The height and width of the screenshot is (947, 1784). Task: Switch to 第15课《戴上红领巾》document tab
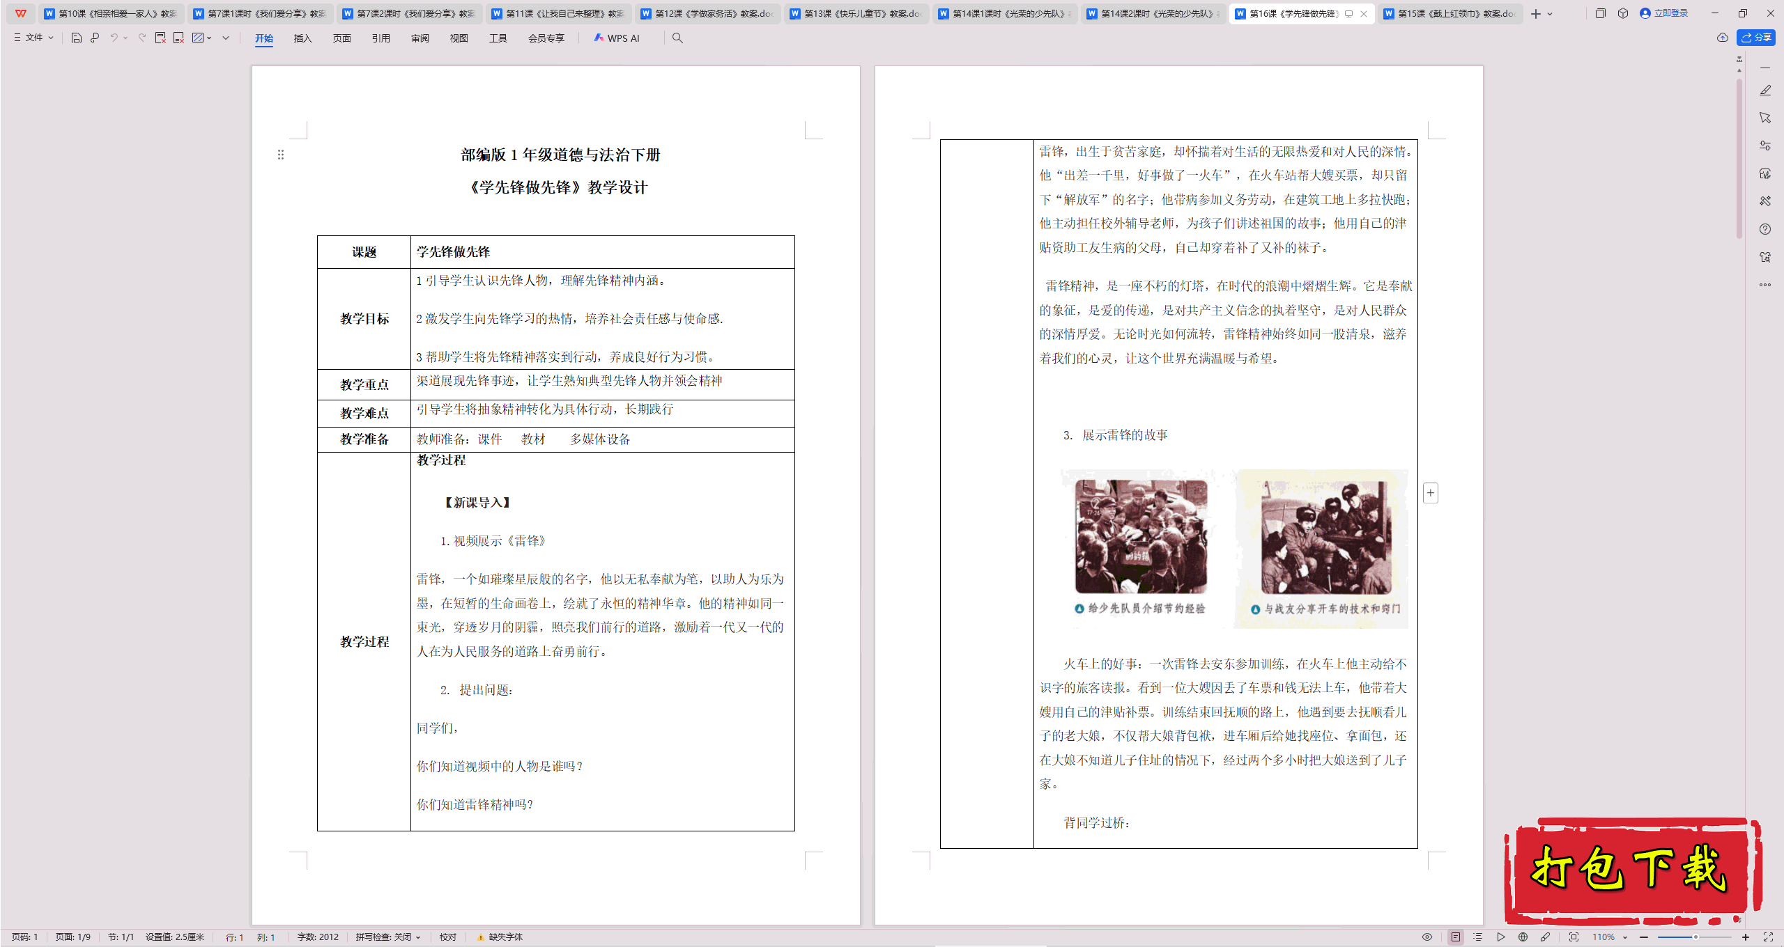click(x=1451, y=14)
